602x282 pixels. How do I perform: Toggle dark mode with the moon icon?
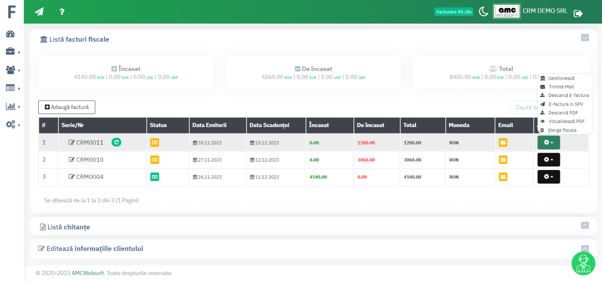(484, 11)
